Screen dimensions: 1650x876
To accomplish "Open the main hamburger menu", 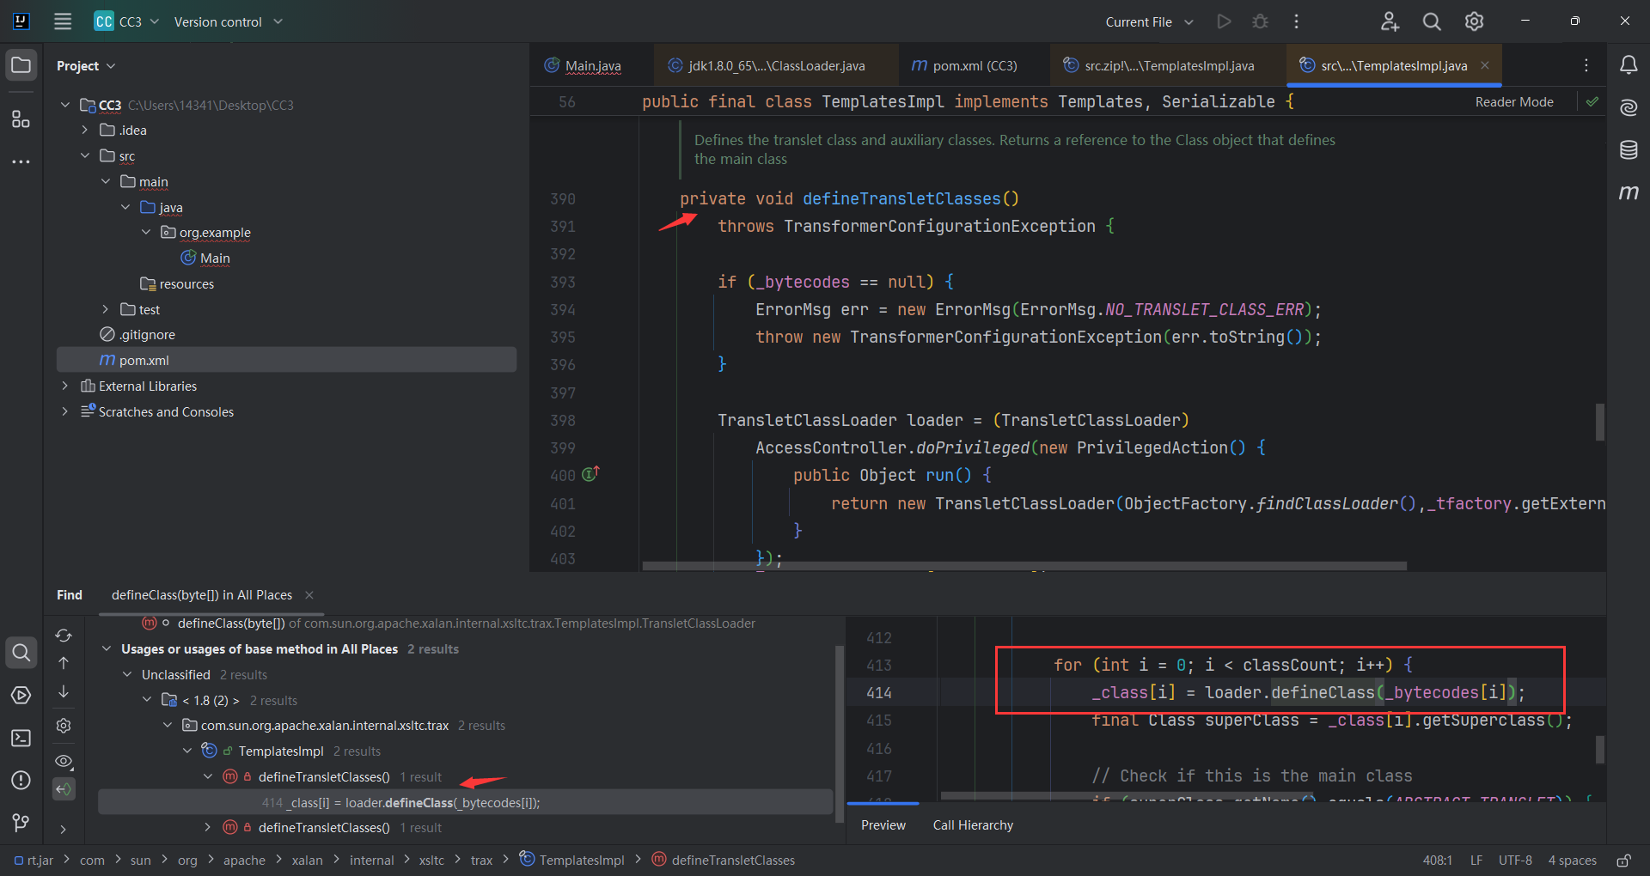I will [63, 21].
